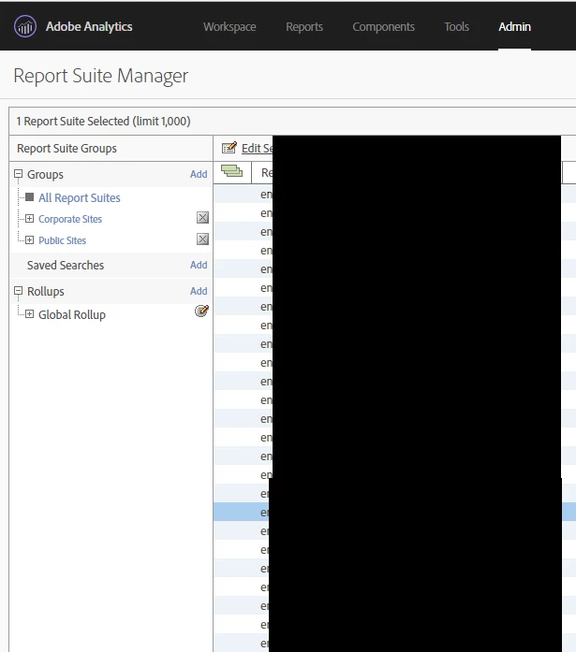Add a new saved search
The width and height of the screenshot is (576, 652).
point(199,265)
